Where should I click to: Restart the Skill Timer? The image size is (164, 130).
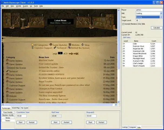67,122
